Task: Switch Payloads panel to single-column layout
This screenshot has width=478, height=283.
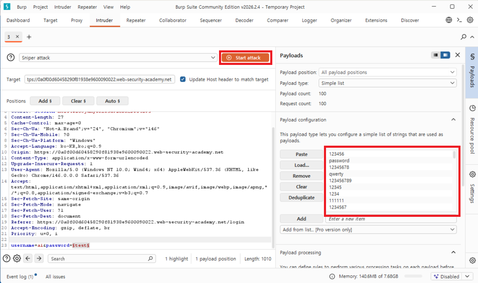Action: pyautogui.click(x=436, y=55)
